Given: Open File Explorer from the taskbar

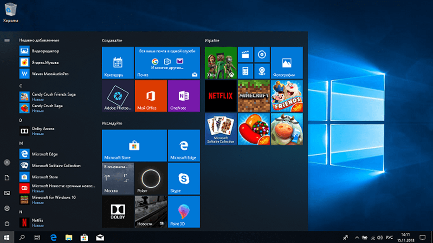Looking at the screenshot, I should (69, 237).
